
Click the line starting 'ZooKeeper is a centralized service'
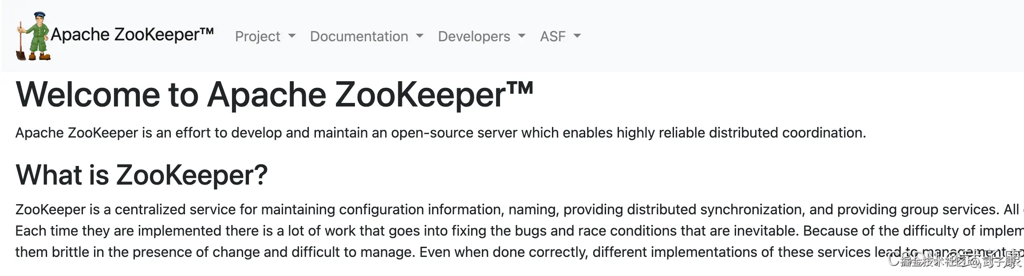[x=520, y=209]
